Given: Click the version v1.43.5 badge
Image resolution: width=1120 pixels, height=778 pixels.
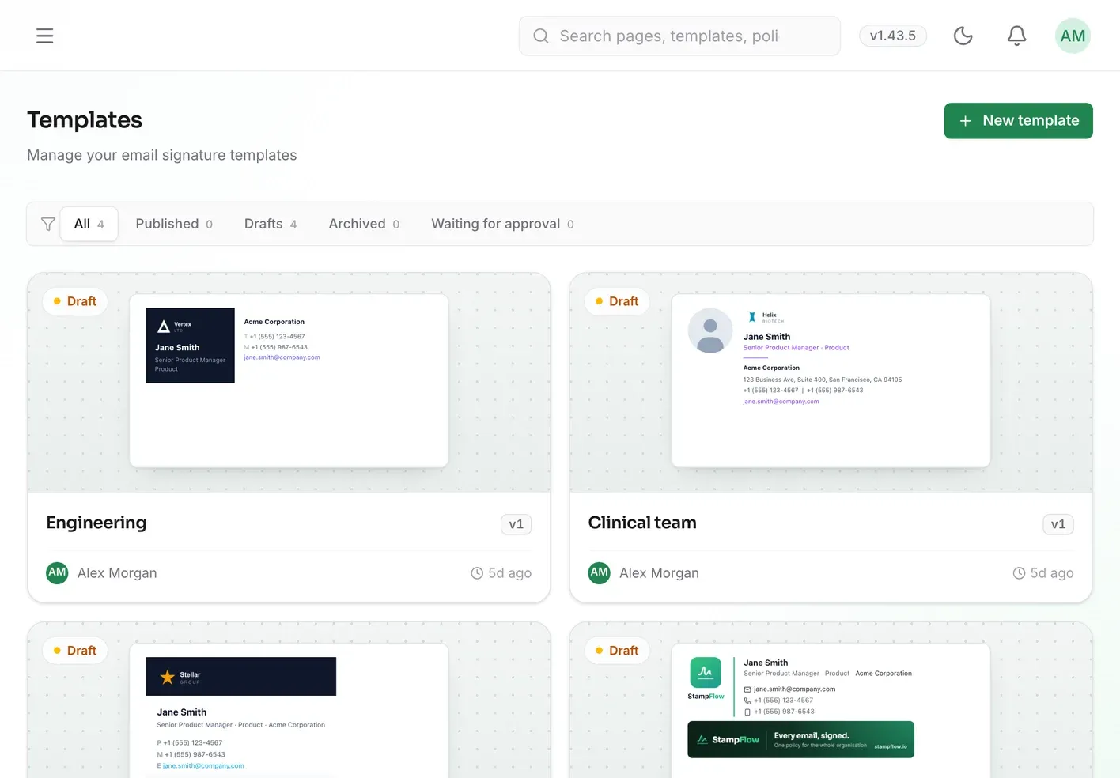Looking at the screenshot, I should [892, 36].
